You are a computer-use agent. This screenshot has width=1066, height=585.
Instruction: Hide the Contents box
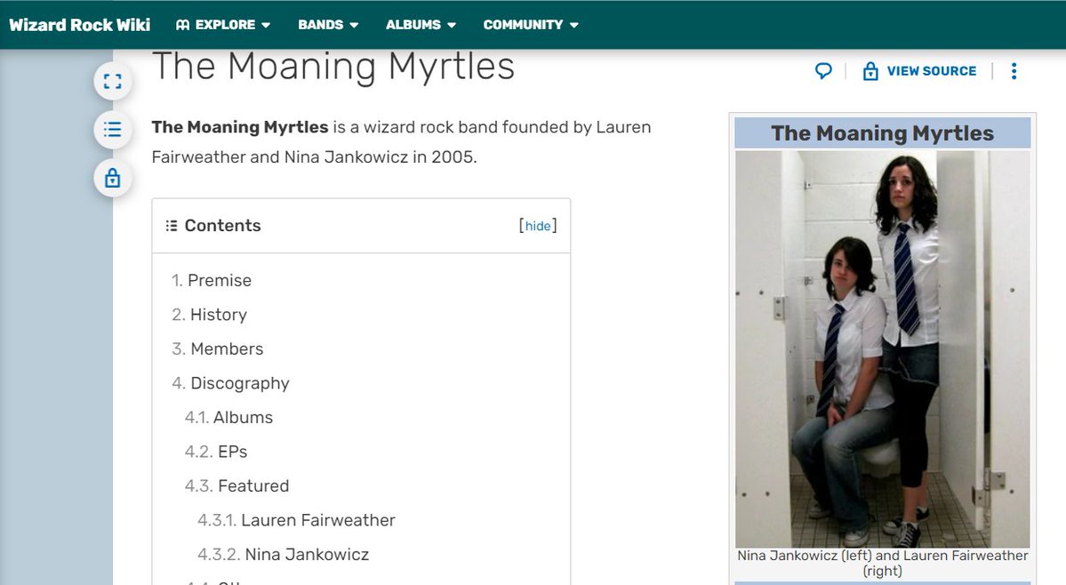[x=538, y=226]
